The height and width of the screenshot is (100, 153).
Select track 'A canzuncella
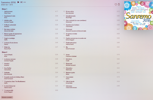coord(8,90)
